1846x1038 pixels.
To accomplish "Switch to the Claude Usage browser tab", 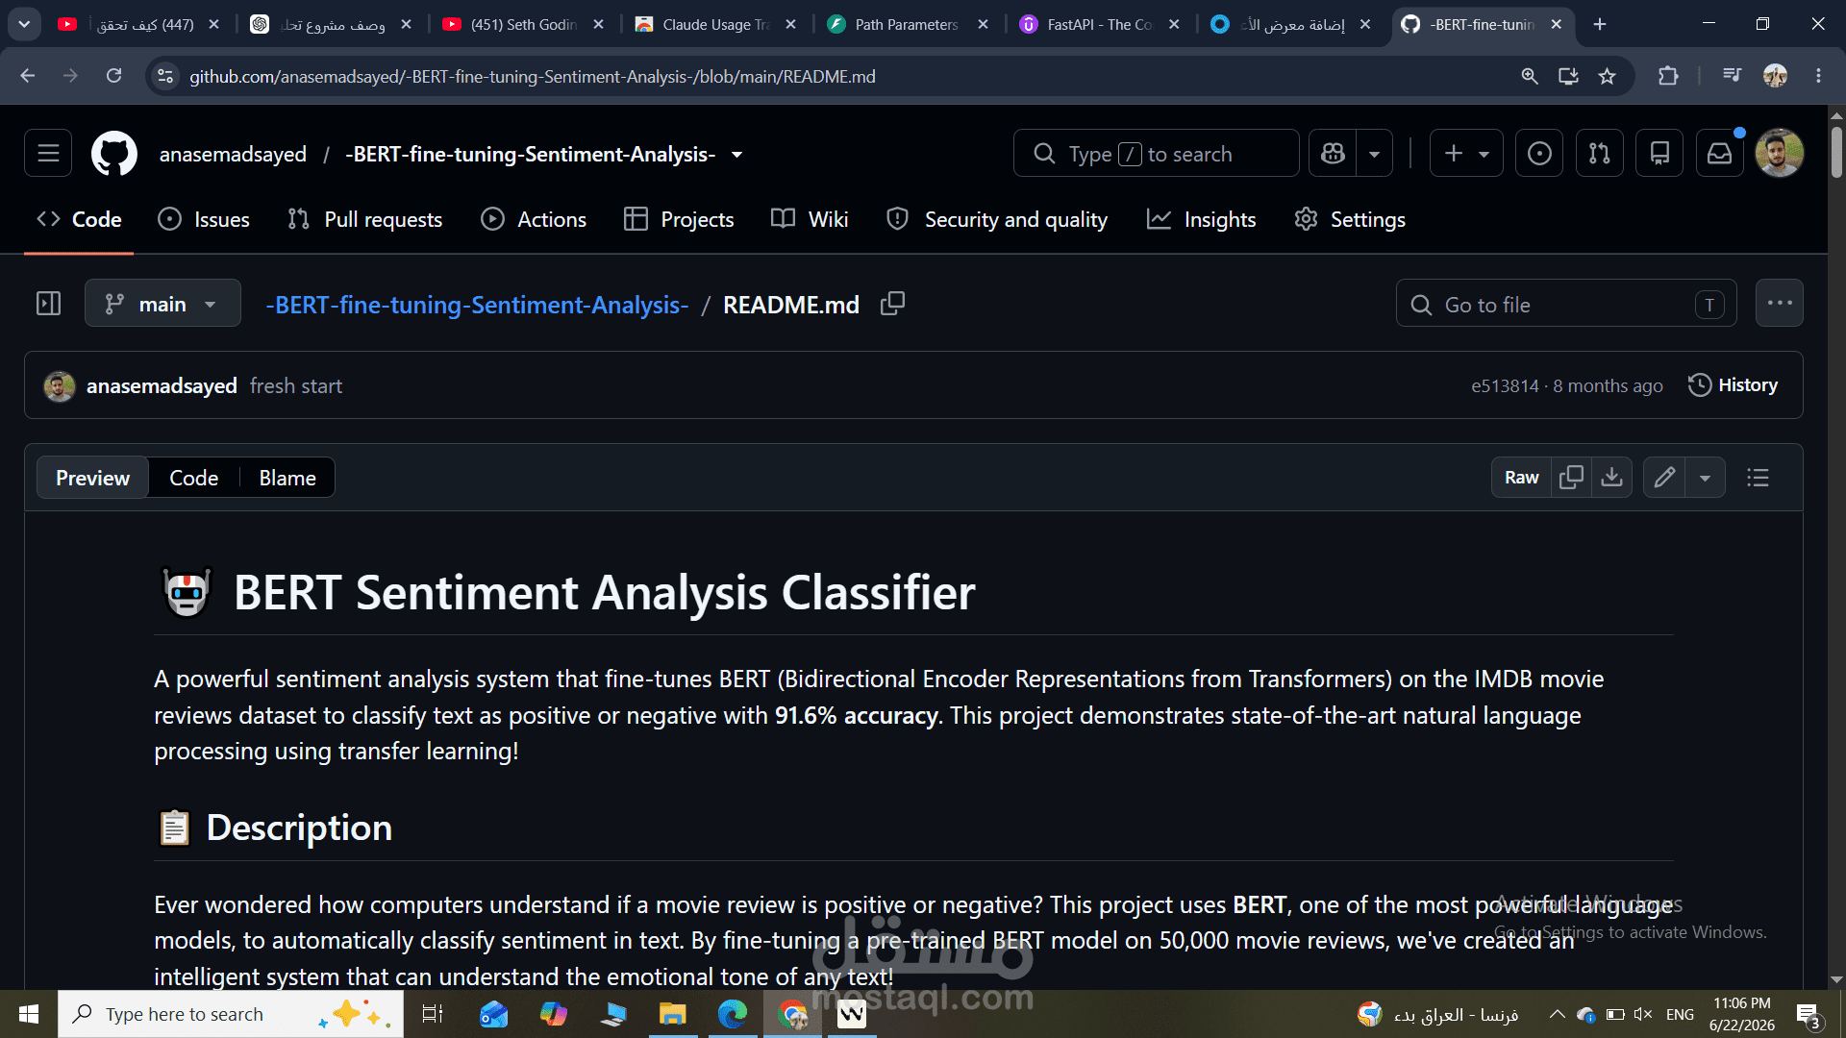I will (716, 24).
